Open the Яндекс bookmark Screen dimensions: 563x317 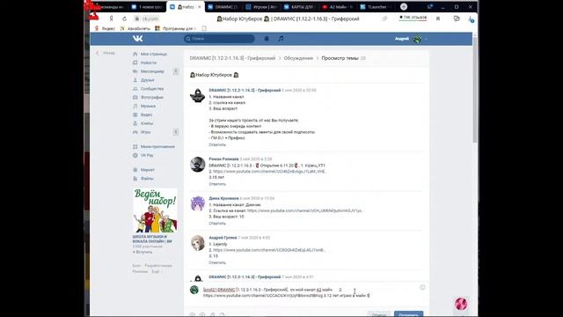click(x=105, y=28)
